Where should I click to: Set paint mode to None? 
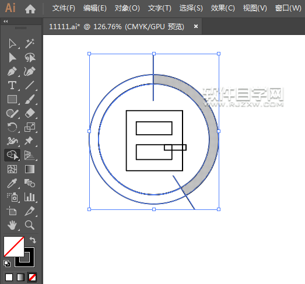point(32,277)
